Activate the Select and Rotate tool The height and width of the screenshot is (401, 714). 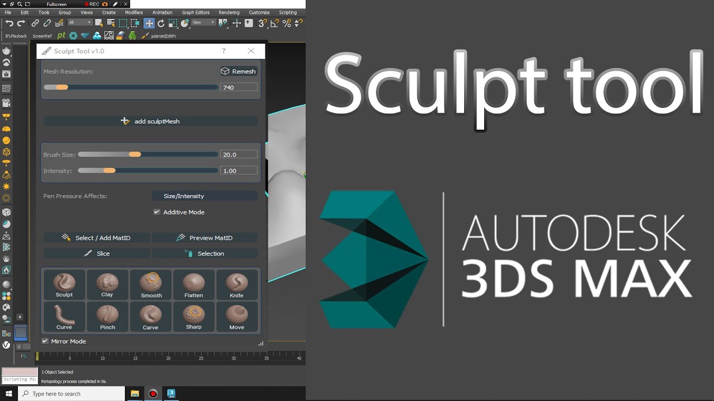pos(161,23)
